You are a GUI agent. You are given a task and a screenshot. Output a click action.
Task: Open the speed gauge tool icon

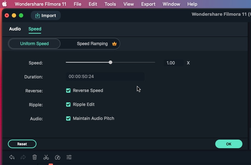[58, 157]
